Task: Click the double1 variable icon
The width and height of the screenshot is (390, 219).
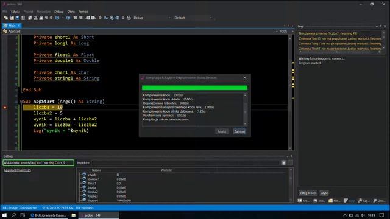Action: (x=84, y=179)
